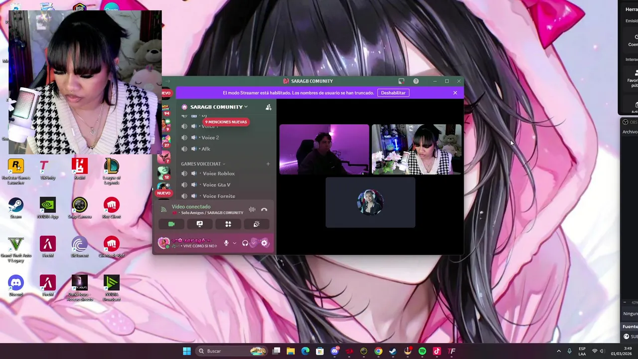Open Archivo menu in OBS window
Viewport: 638px width, 359px height.
630,132
